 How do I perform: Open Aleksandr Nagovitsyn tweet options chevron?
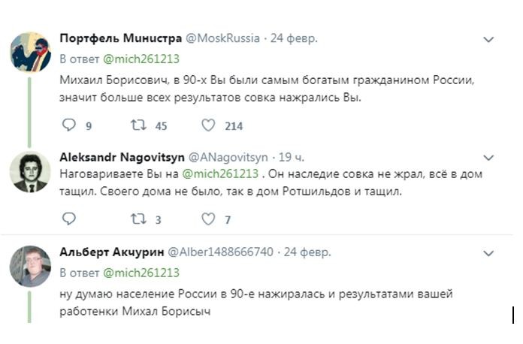click(x=488, y=158)
